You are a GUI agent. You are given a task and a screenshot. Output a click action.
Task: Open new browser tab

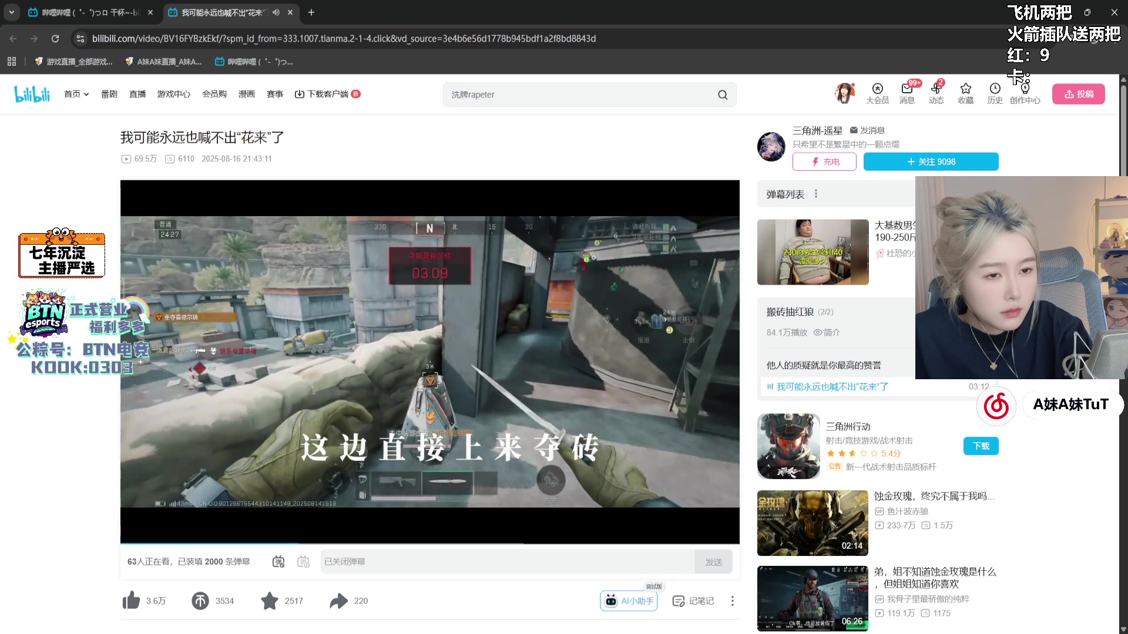click(311, 12)
